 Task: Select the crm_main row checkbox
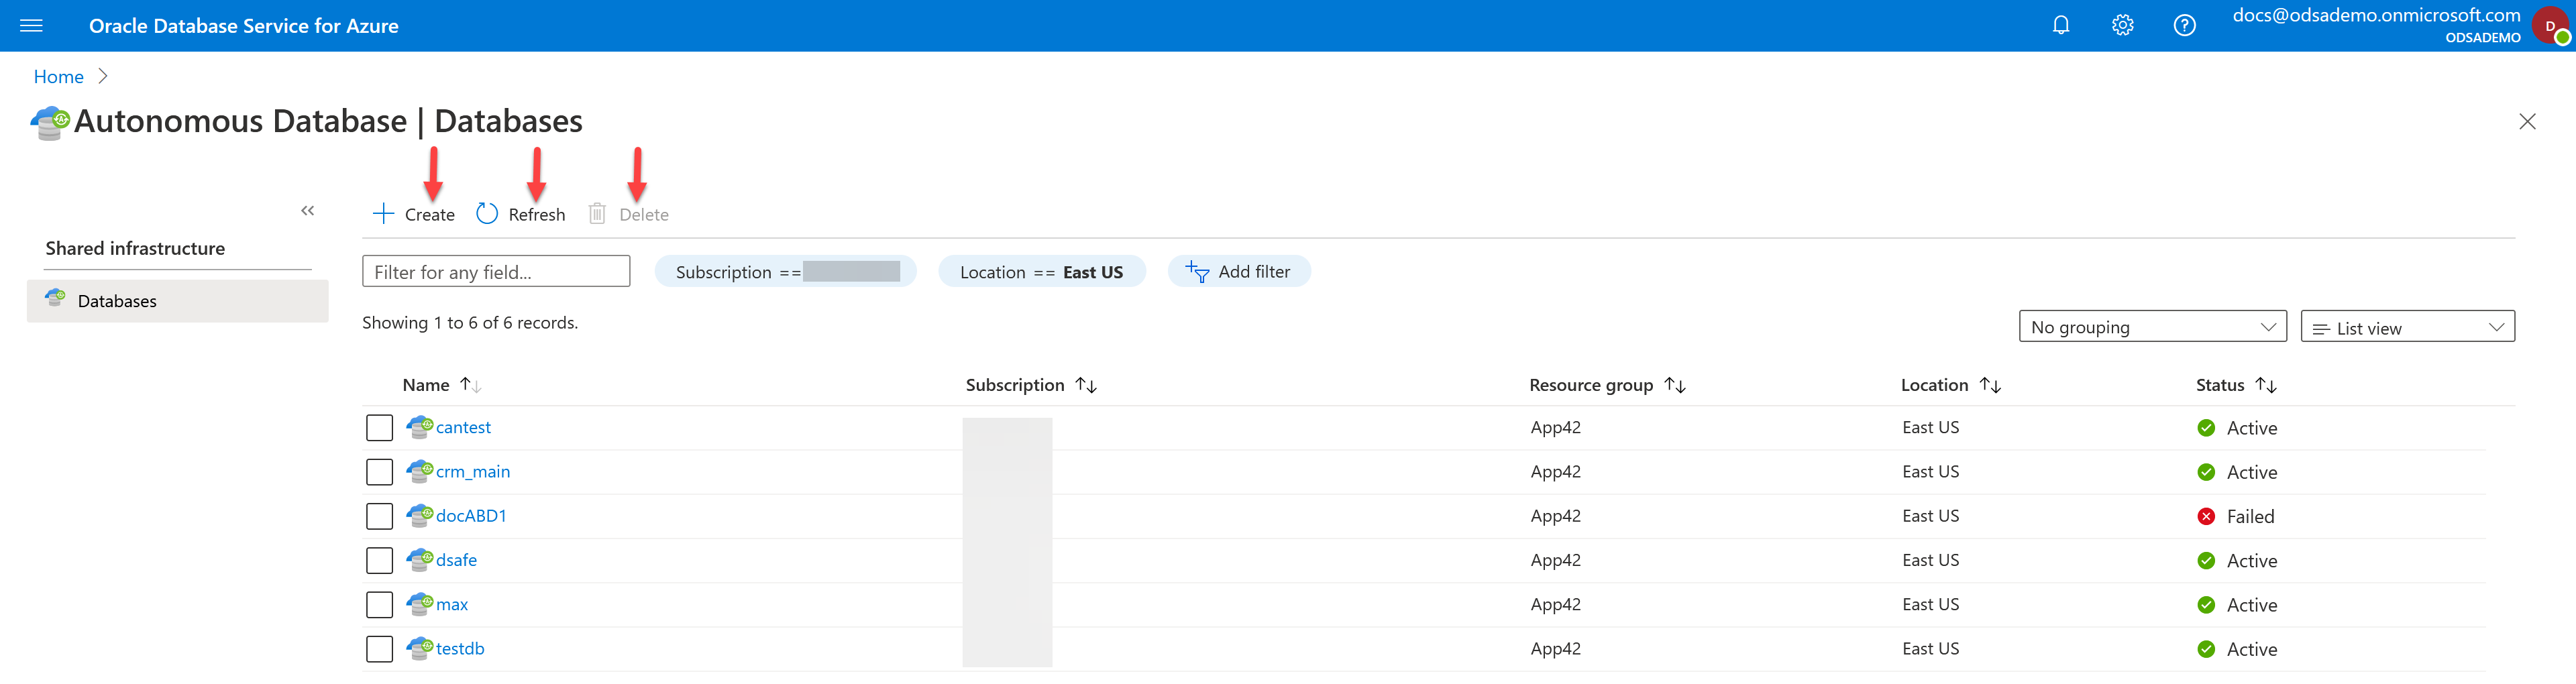(x=379, y=472)
